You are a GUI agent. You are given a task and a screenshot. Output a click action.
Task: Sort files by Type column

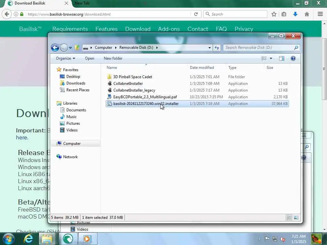coord(232,68)
